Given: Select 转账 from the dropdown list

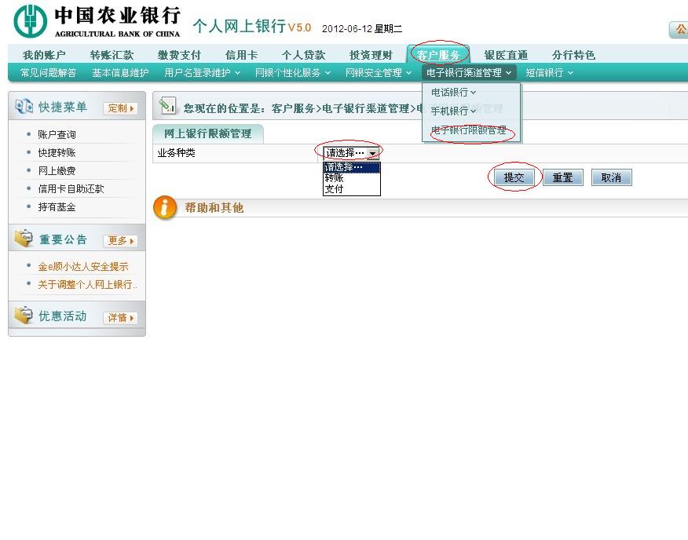Looking at the screenshot, I should tap(335, 178).
